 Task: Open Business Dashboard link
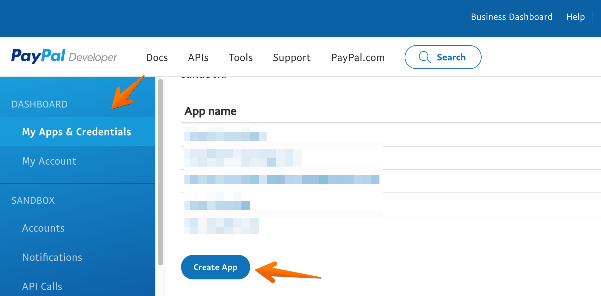pyautogui.click(x=511, y=17)
